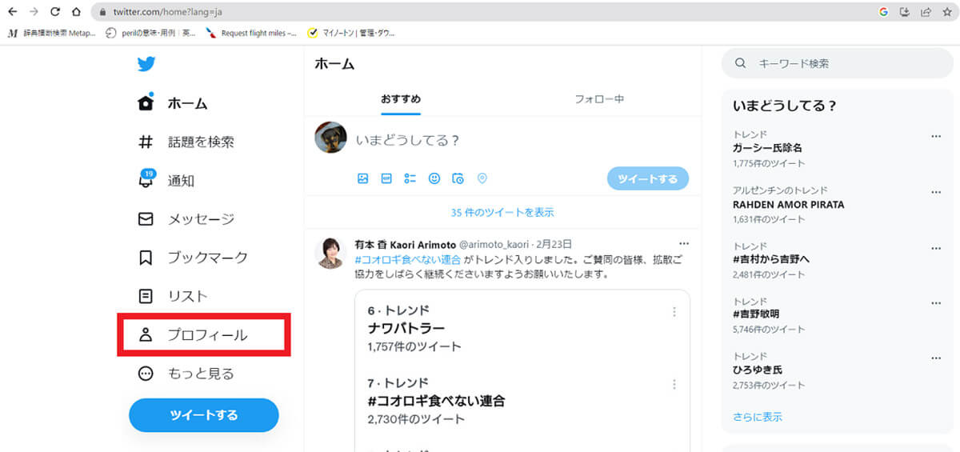
Task: Click the browser home button
Action: (x=76, y=12)
